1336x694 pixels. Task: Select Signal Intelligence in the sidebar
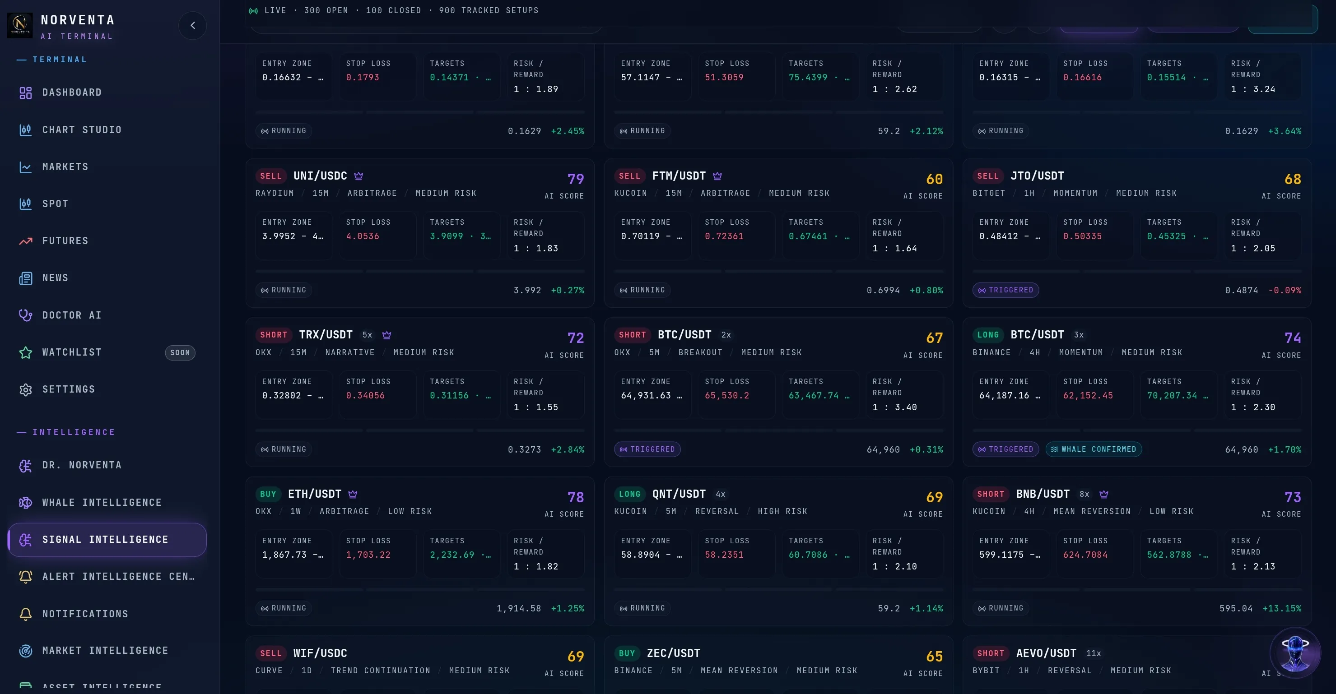click(x=107, y=540)
